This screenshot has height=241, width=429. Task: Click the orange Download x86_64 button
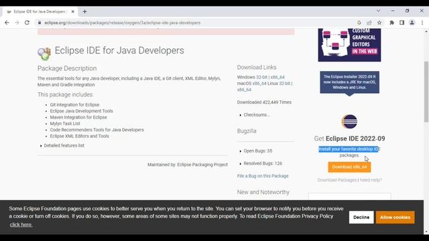coord(349,167)
